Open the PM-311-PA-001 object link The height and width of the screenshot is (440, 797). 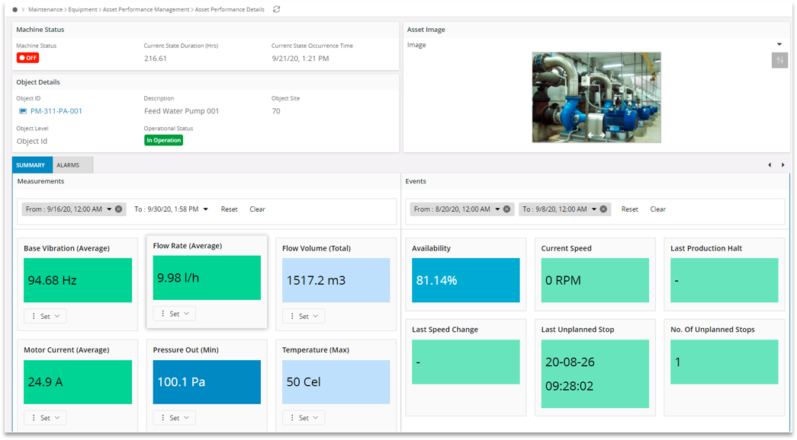tap(56, 111)
